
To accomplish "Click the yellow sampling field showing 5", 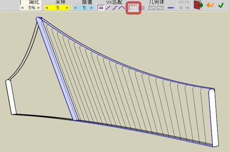I will click(57, 8).
